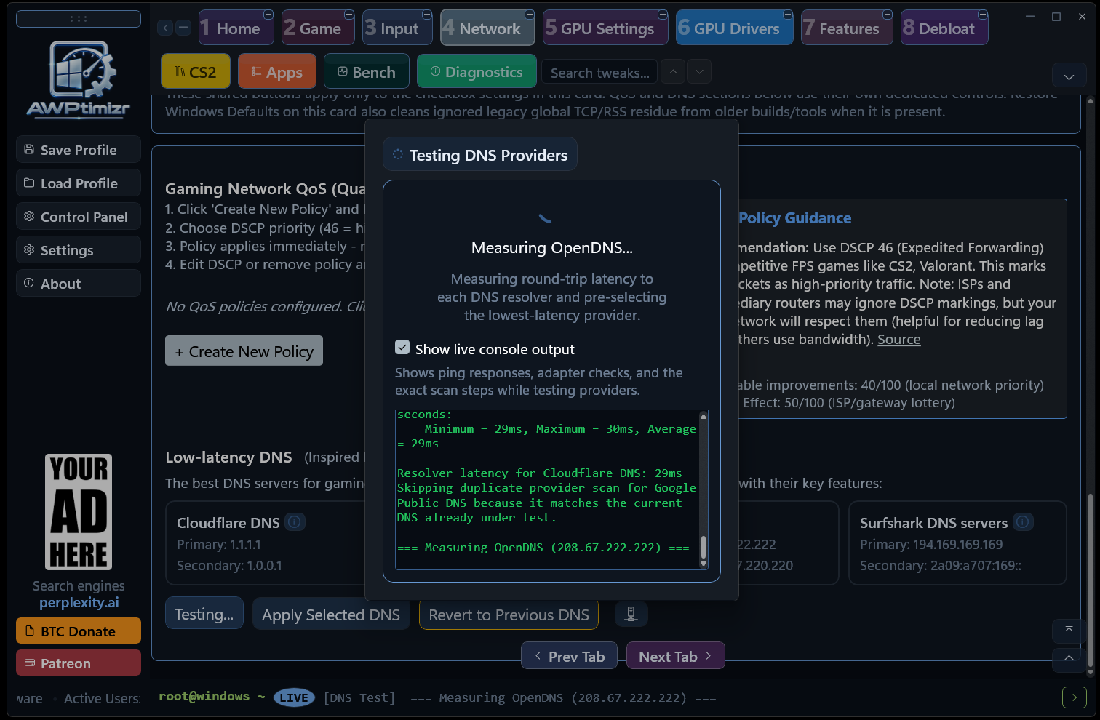Click the Search tweaks field
1100x720 pixels.
pyautogui.click(x=599, y=72)
